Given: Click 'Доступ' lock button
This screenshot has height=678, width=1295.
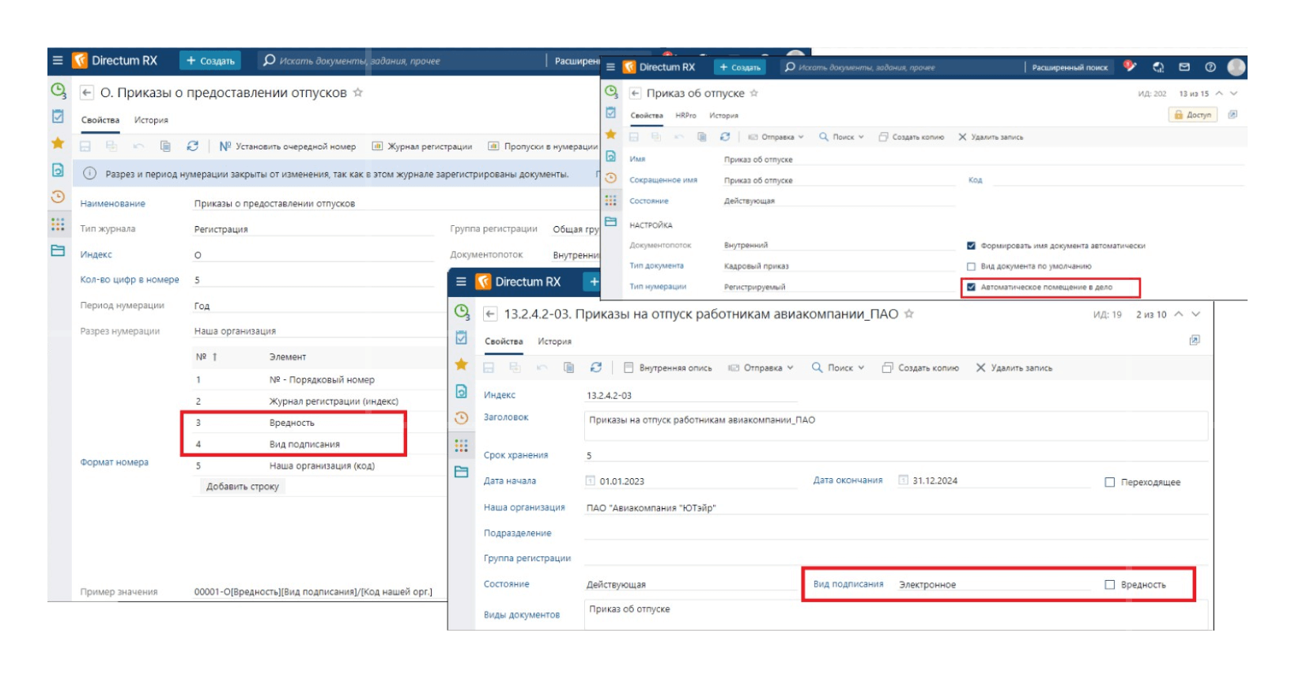Looking at the screenshot, I should click(1192, 115).
